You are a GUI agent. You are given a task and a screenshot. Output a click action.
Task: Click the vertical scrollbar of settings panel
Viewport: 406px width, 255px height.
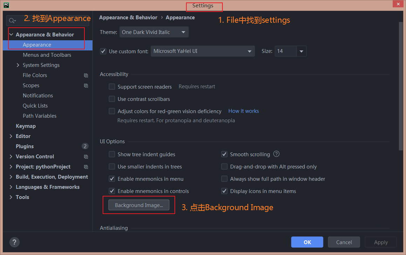pyautogui.click(x=401, y=86)
